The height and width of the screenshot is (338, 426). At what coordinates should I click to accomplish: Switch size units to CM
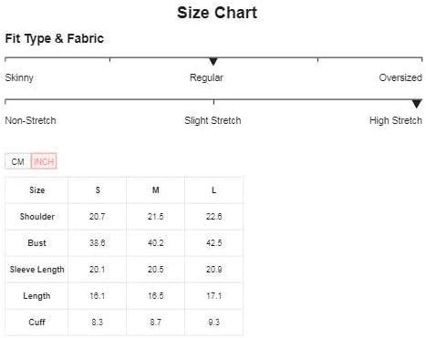click(x=18, y=161)
